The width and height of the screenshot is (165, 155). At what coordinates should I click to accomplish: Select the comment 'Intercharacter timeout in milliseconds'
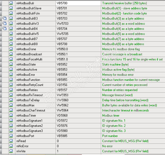point(126,110)
